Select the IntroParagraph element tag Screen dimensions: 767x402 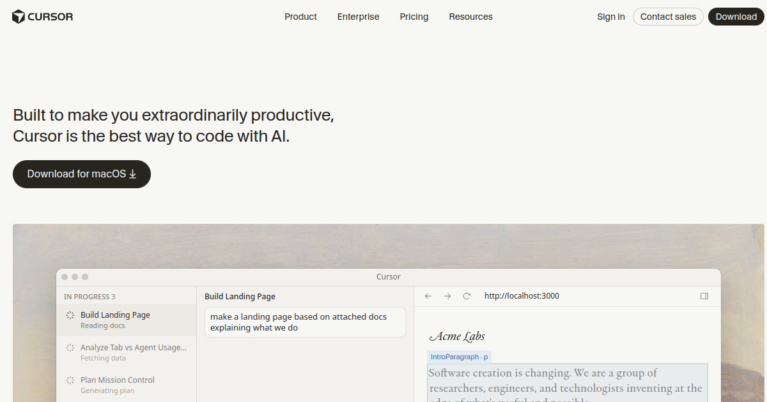(x=459, y=357)
